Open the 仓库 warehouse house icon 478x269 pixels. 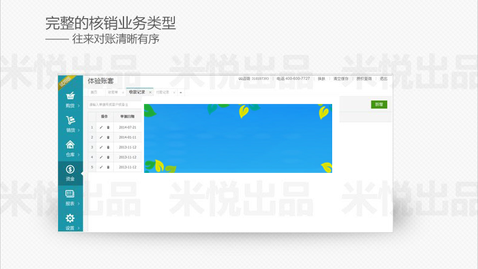70,144
